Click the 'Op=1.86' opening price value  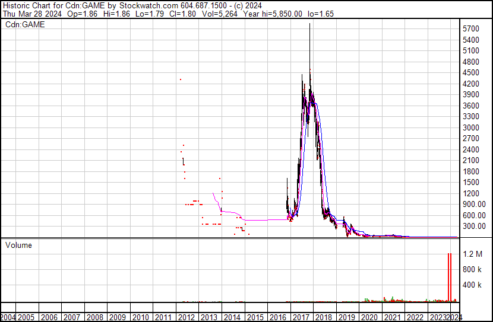(x=83, y=14)
